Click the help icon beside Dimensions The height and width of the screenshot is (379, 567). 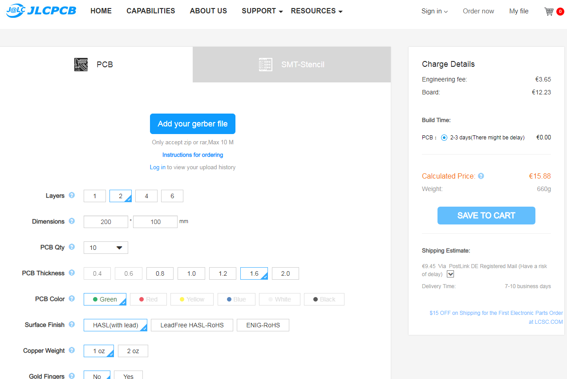[72, 221]
